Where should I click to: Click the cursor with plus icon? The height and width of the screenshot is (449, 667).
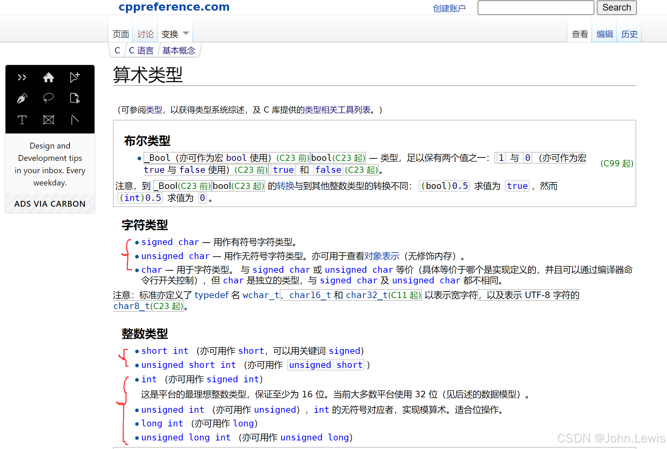[75, 77]
